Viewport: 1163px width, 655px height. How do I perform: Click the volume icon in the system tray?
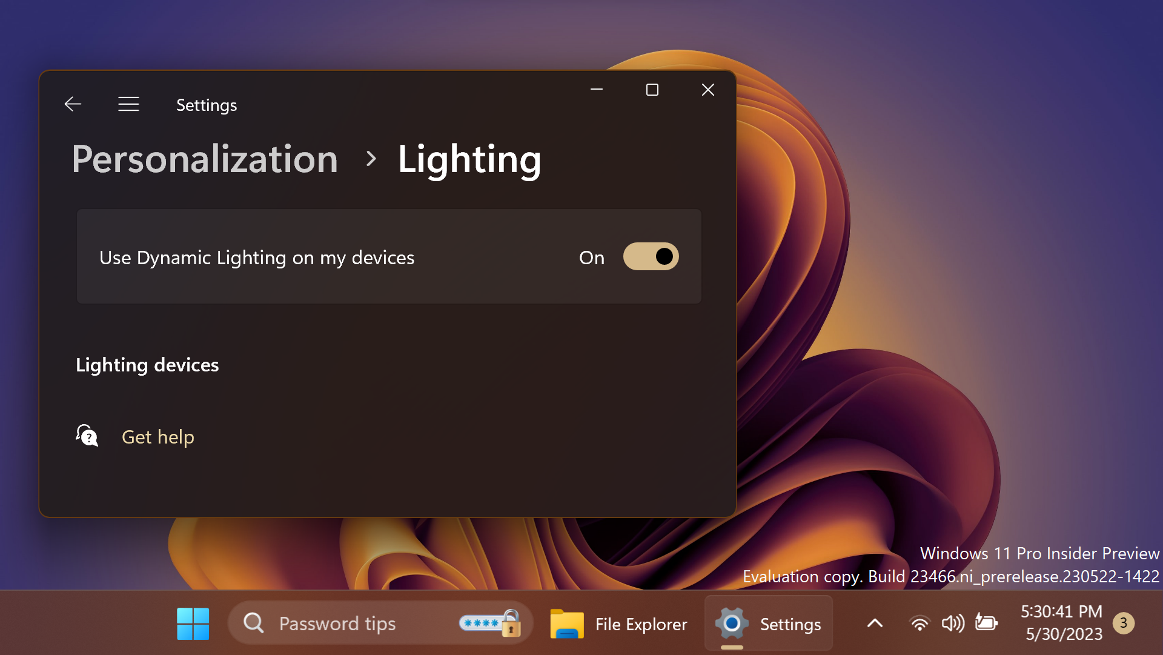(x=952, y=623)
